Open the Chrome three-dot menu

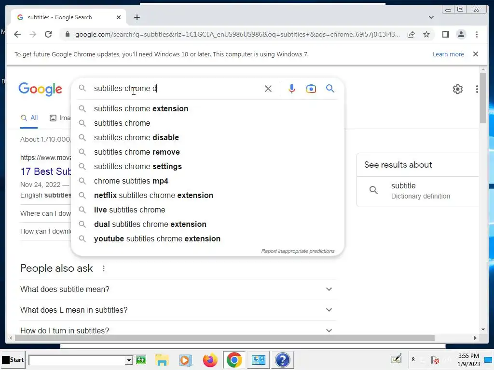tap(477, 34)
